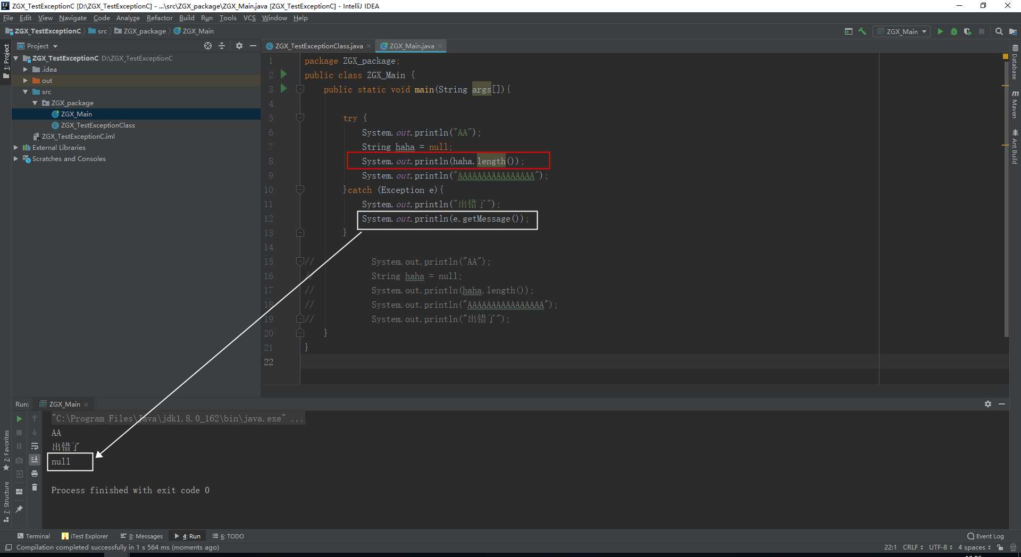Toggle soft-wrap in Run console

tap(35, 446)
